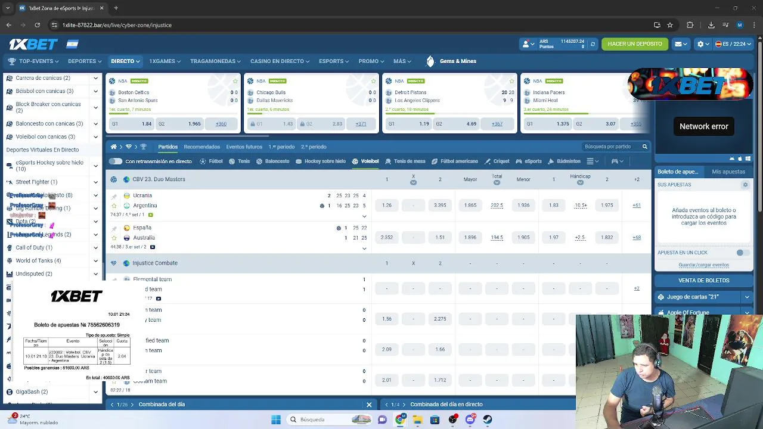Viewport: 763px width, 429px height.
Task: Open Chrome extensions puzzle icon
Action: point(690,25)
